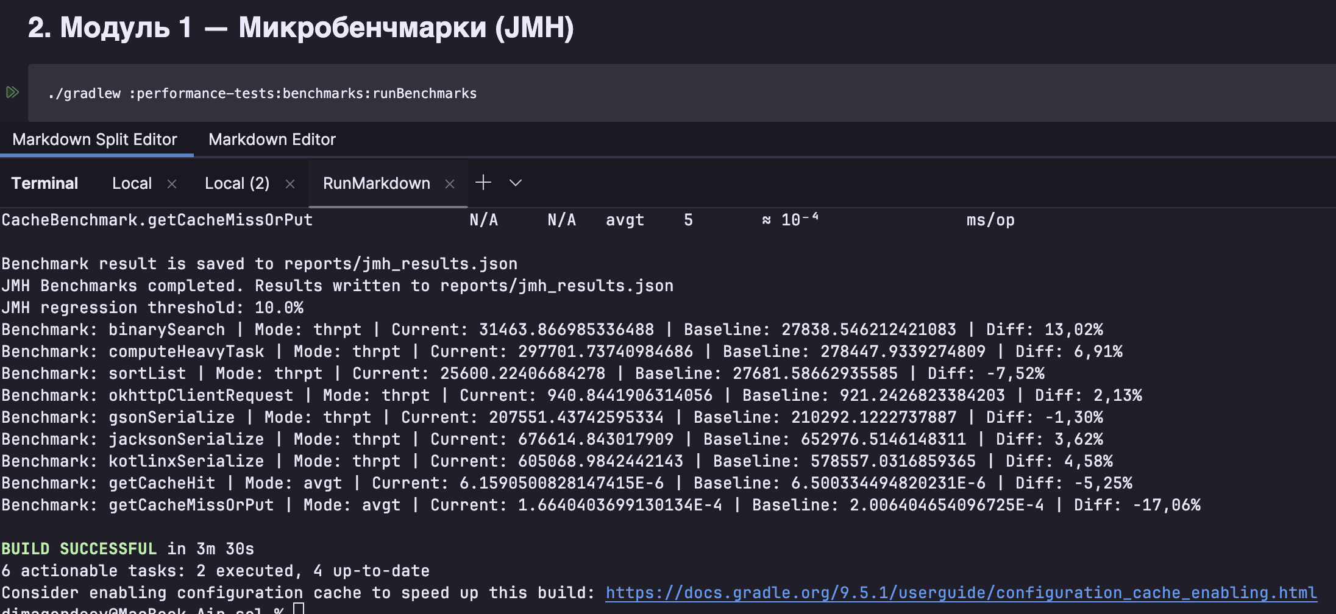1336x614 pixels.
Task: Click the BUILD SUCCESSFUL message
Action: [79, 549]
